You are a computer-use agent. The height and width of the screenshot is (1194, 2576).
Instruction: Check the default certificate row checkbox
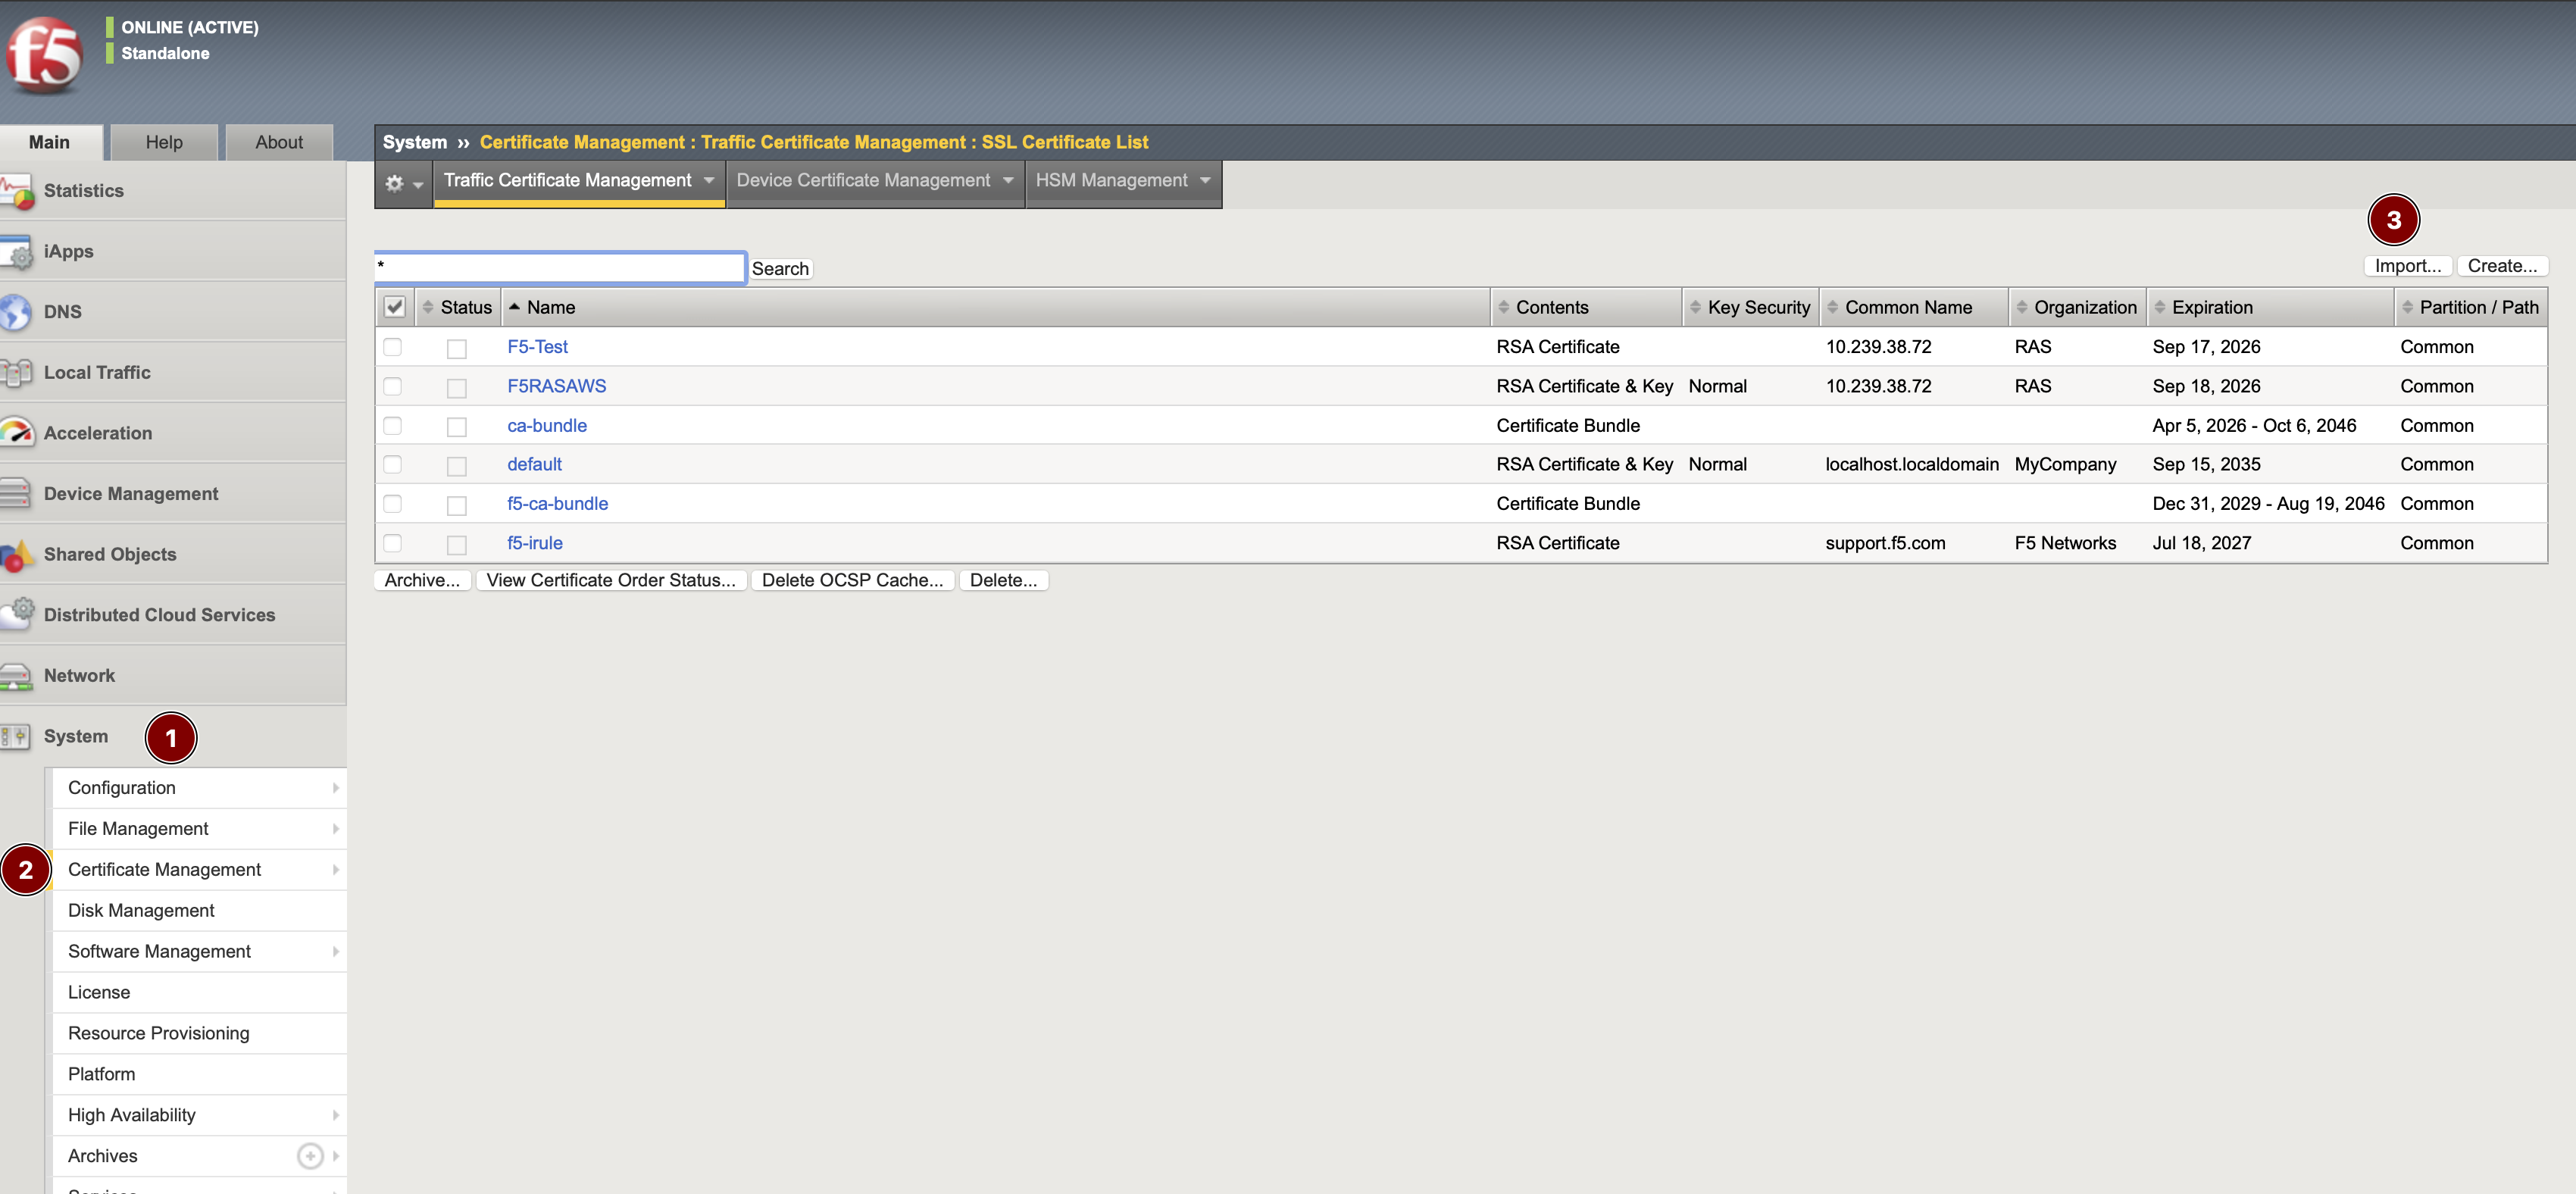pos(393,465)
